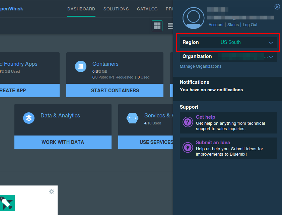This screenshot has width=282, height=215.
Task: Close the account side panel
Action: pyautogui.click(x=277, y=7)
